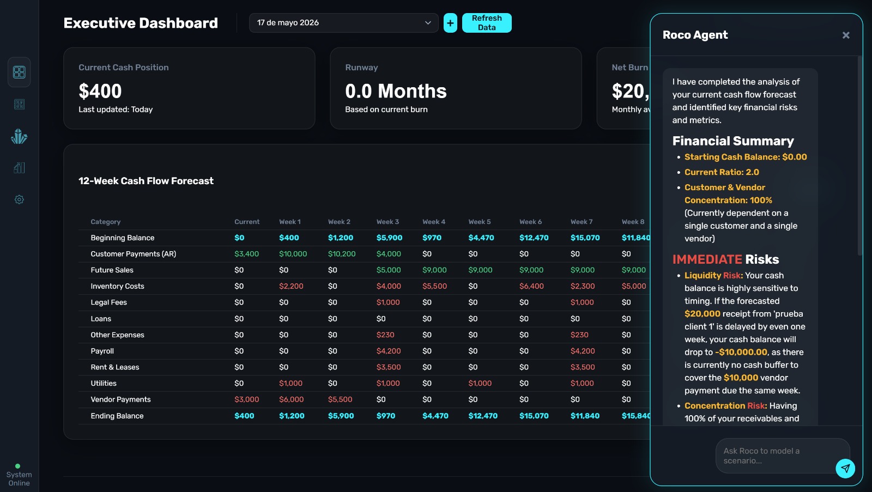Select the Payroll row label
Image resolution: width=872 pixels, height=492 pixels.
coord(102,351)
